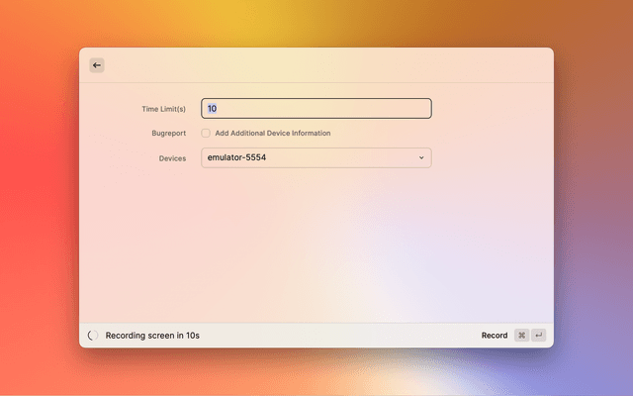The image size is (633, 396).
Task: Click the bottom action bar's empty middle
Action: click(x=336, y=336)
